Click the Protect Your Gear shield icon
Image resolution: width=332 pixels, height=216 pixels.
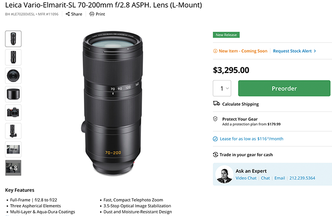217,119
